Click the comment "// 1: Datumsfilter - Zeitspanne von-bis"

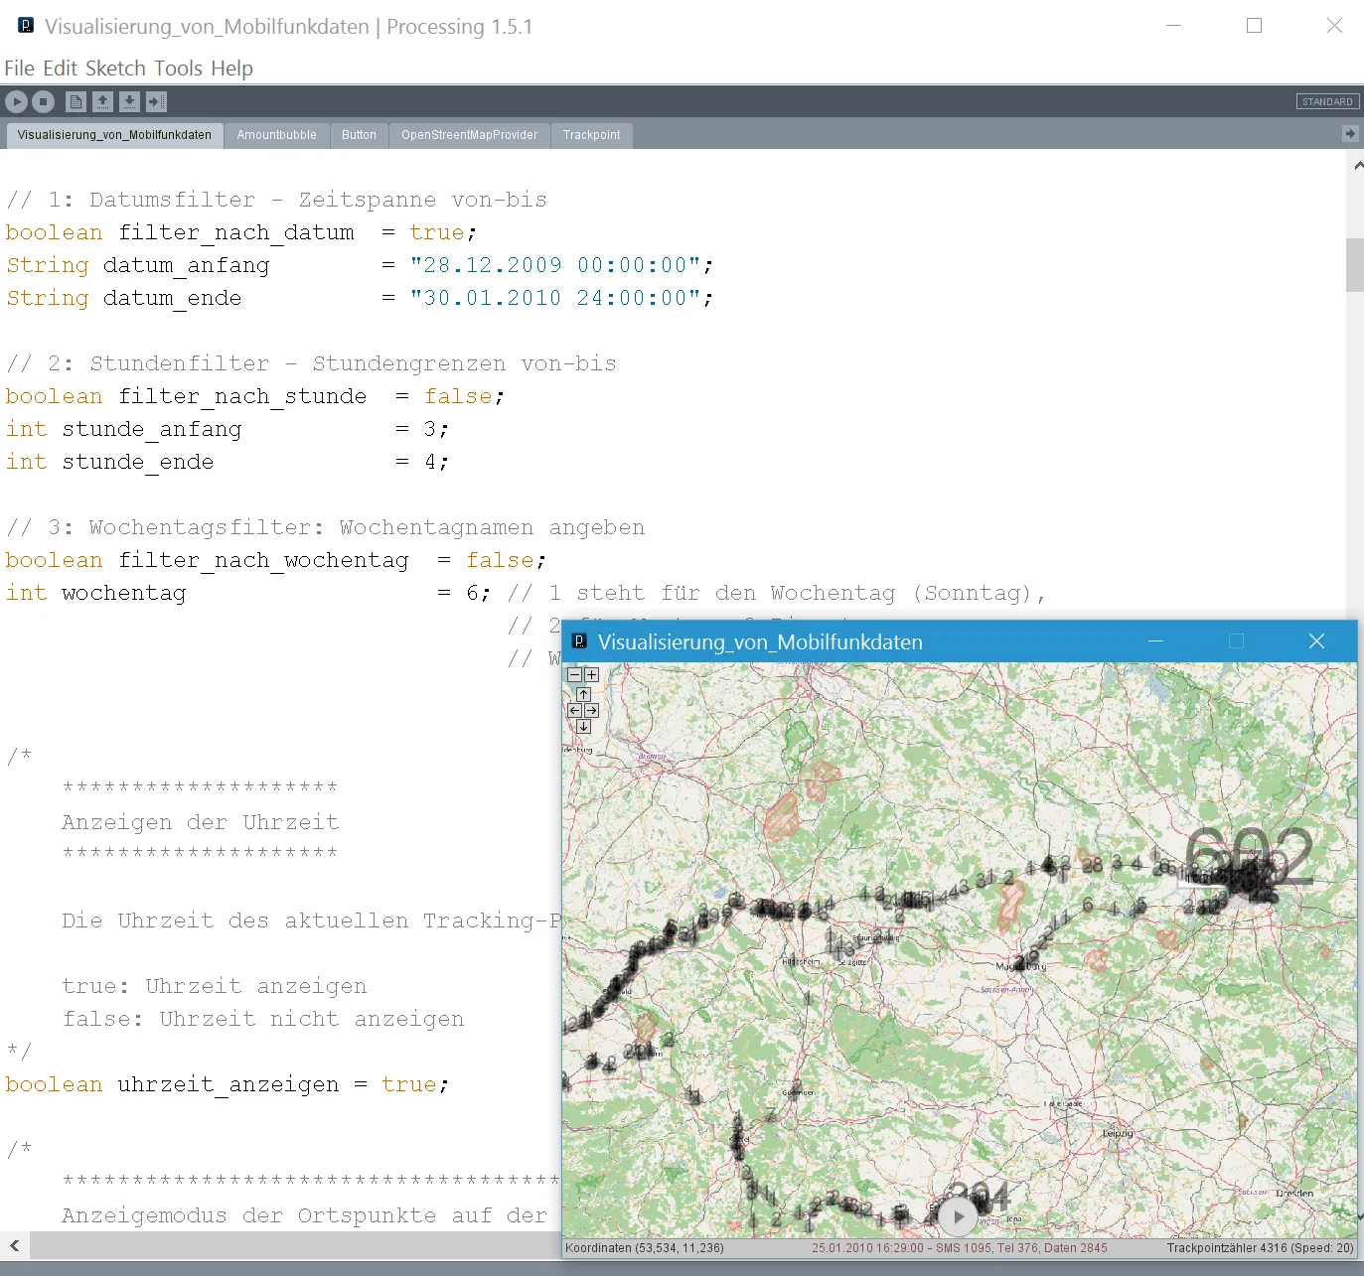click(277, 200)
